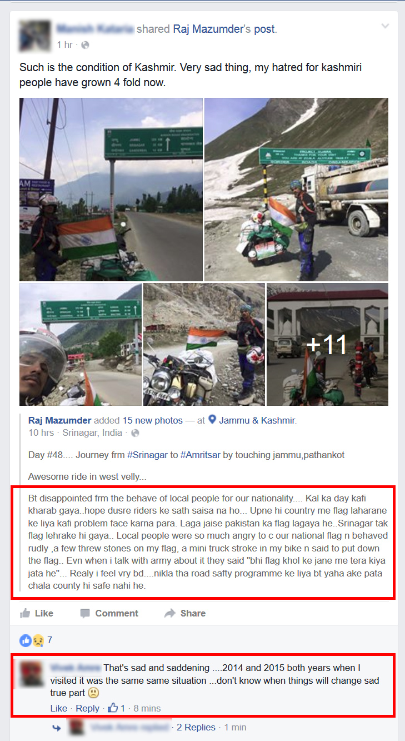Image resolution: width=405 pixels, height=741 pixels.
Task: Open the first photo with Jammu road sign
Action: [111, 190]
